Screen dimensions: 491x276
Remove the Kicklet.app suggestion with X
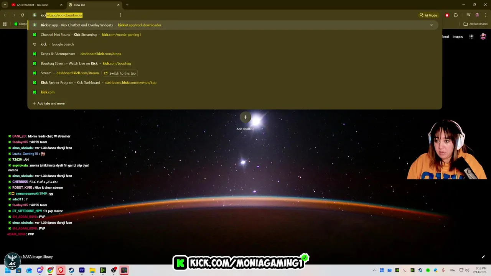431,25
